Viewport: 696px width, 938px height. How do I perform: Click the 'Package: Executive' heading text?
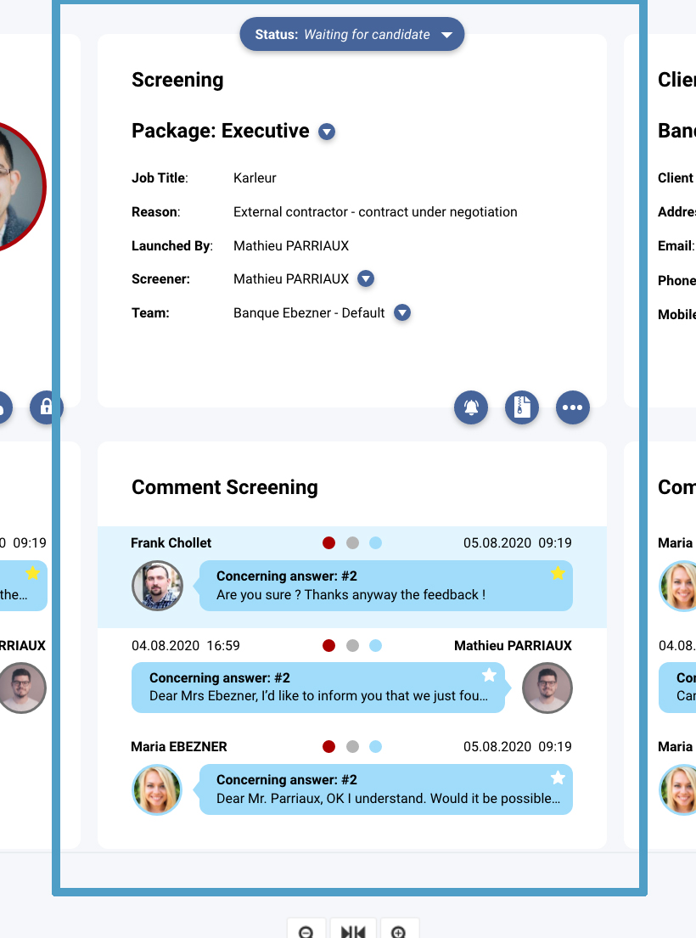[x=221, y=131]
